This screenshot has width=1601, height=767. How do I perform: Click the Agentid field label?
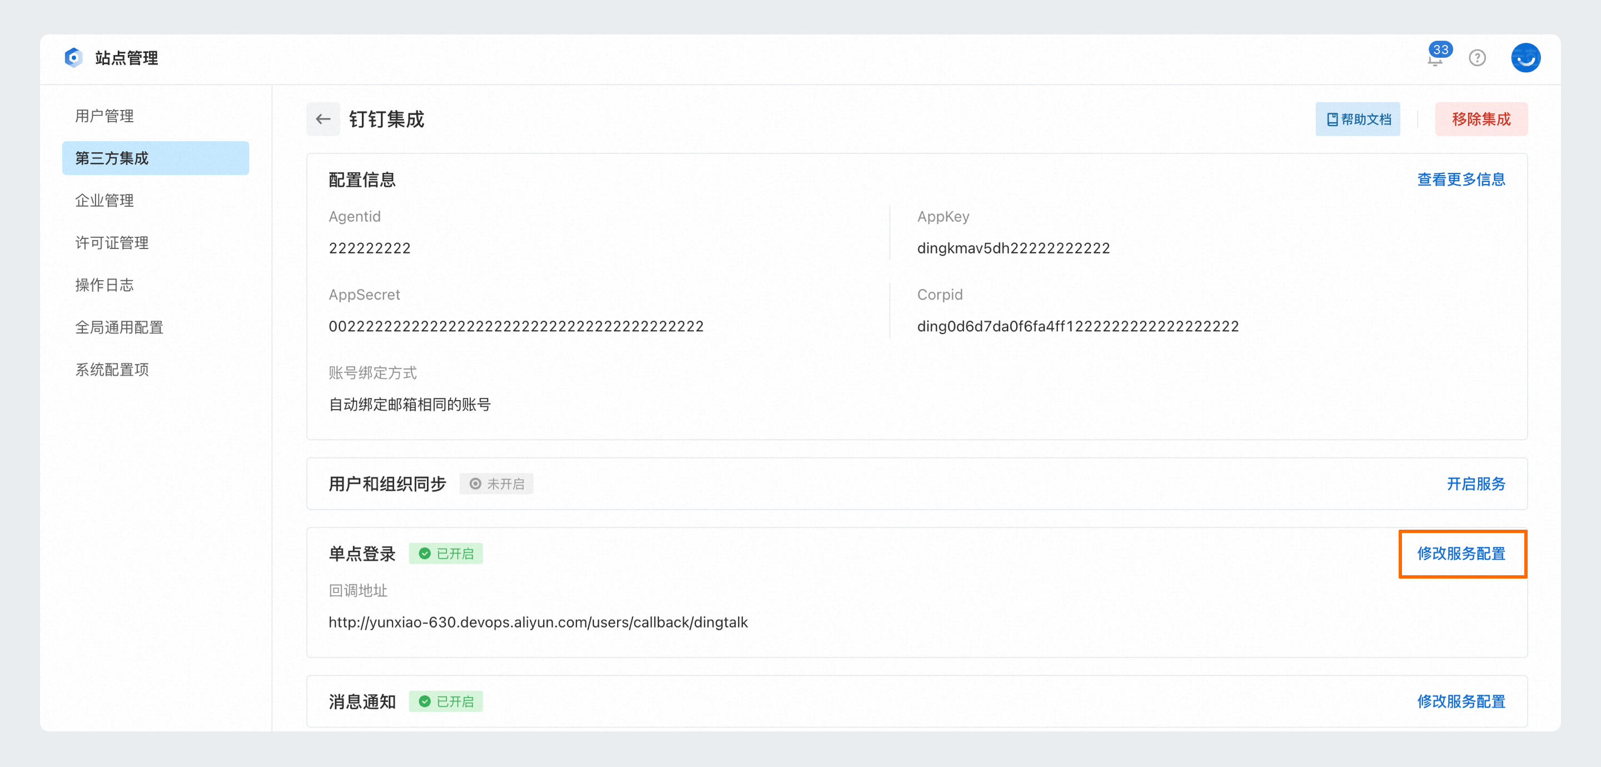tap(354, 216)
